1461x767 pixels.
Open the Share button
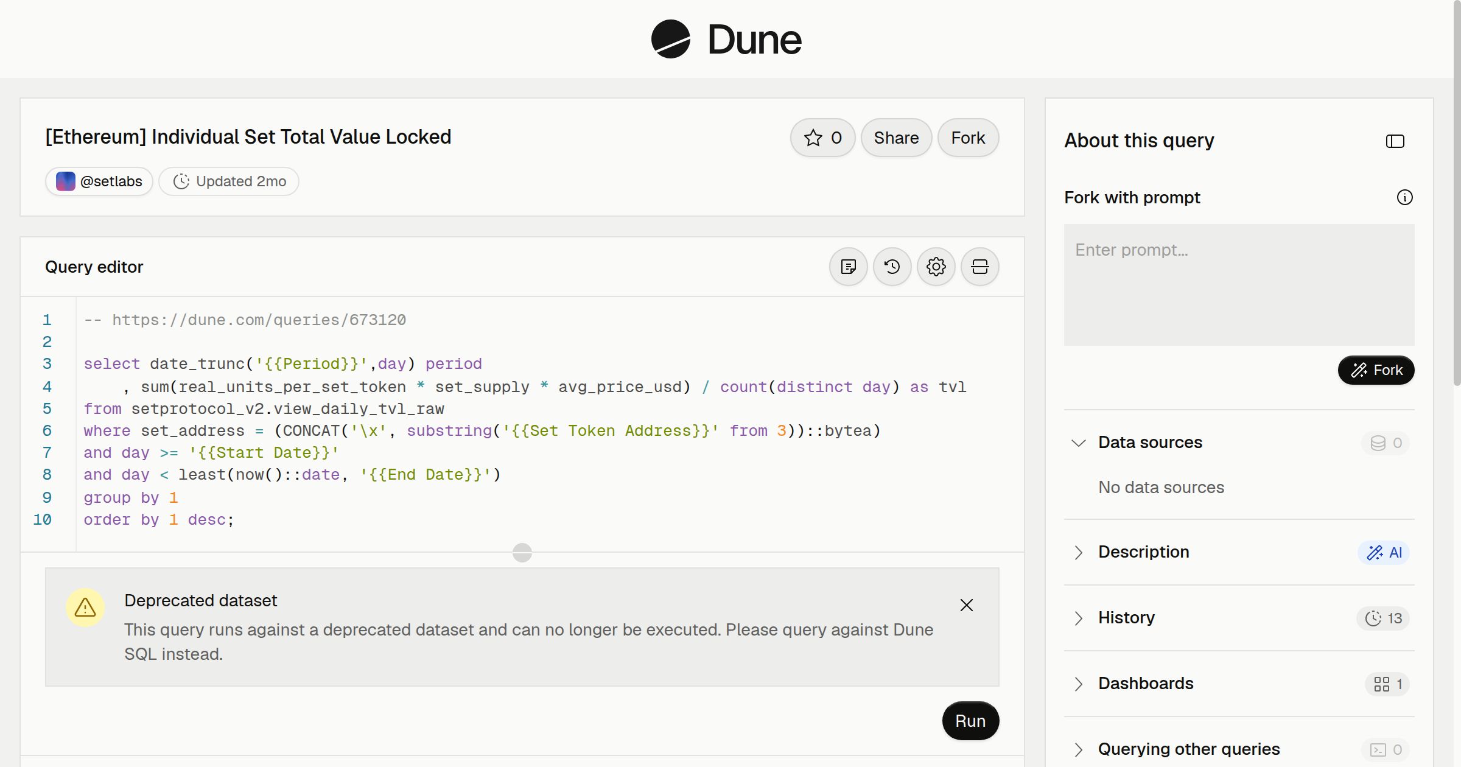click(896, 138)
